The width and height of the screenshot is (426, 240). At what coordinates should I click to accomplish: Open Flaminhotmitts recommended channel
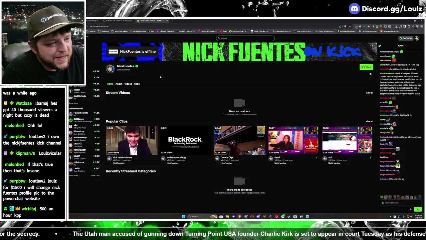(x=84, y=114)
